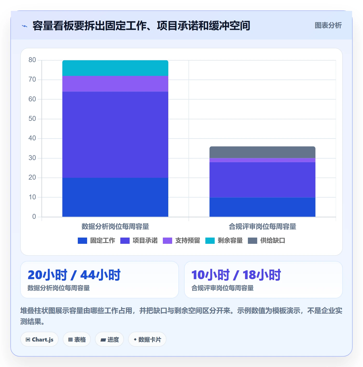
Task: Click the 数据分析岗位每周容量 axis label
Action: [x=115, y=227]
